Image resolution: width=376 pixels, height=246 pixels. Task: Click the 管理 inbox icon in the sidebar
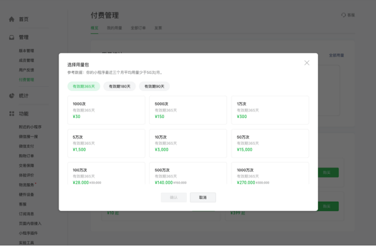tap(11, 37)
